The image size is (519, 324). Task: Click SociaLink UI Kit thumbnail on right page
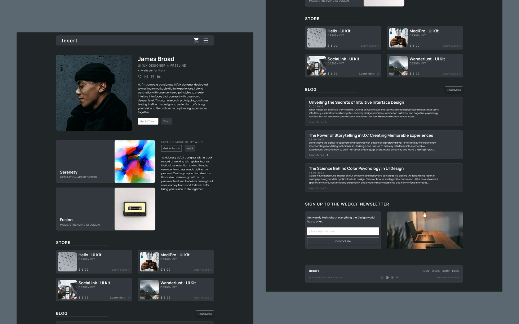tap(316, 66)
